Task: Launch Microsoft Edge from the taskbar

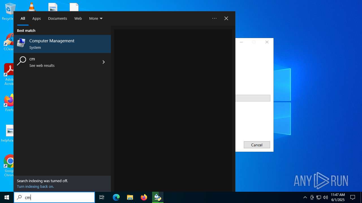Action: [116, 197]
